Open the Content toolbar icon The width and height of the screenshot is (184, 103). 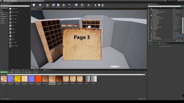[x=53, y=5]
